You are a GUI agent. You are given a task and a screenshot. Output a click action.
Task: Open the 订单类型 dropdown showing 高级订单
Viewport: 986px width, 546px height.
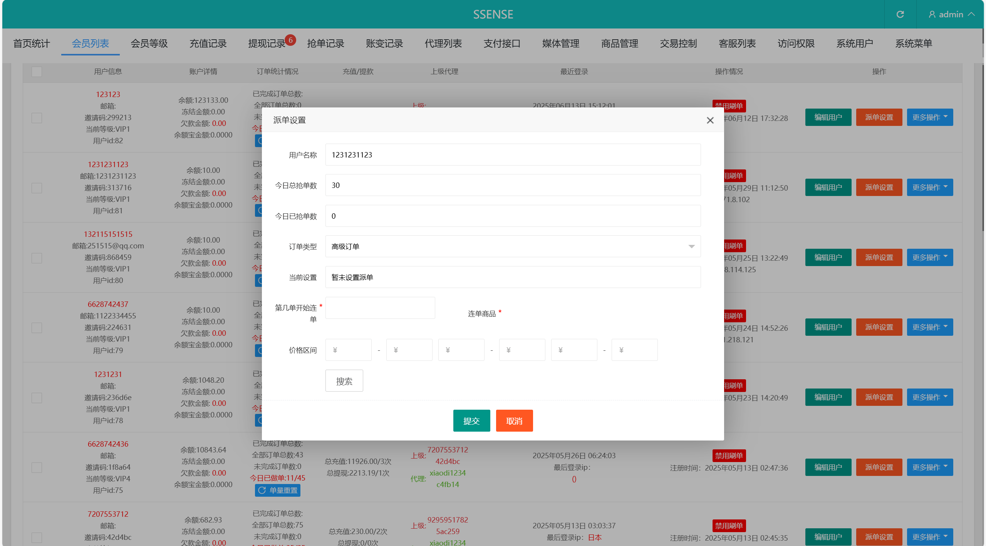(513, 246)
